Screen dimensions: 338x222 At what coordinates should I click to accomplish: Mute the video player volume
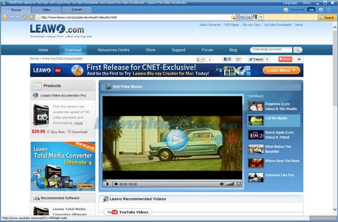[222, 184]
